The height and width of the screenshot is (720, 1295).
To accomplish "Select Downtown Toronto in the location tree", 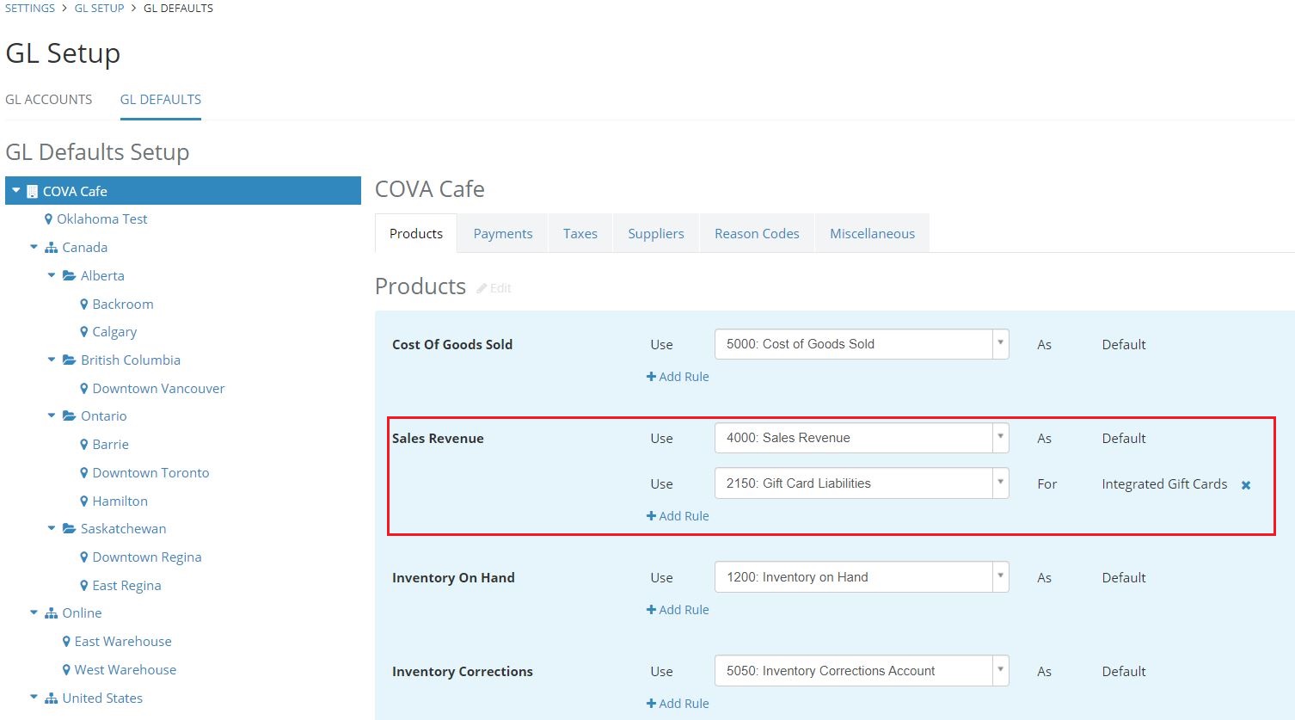I will pyautogui.click(x=150, y=472).
